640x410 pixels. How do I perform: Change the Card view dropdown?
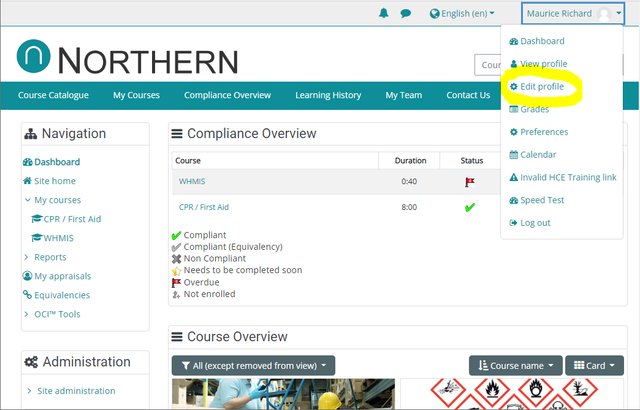tap(594, 366)
